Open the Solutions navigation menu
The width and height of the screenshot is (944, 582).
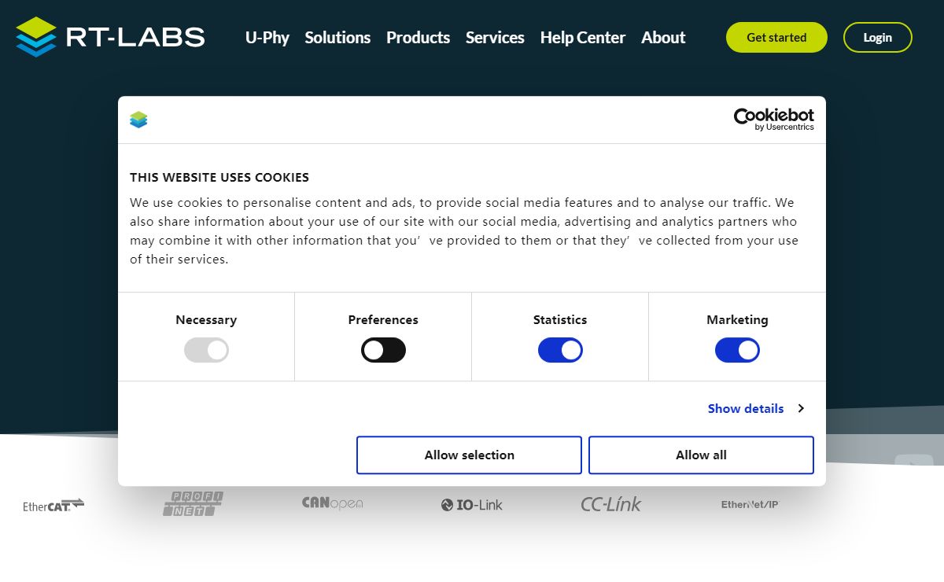click(x=337, y=37)
